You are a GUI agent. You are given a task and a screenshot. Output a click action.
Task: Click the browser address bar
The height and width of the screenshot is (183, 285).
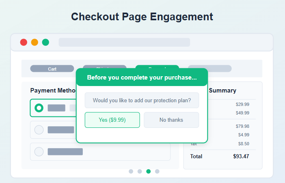tap(124, 42)
